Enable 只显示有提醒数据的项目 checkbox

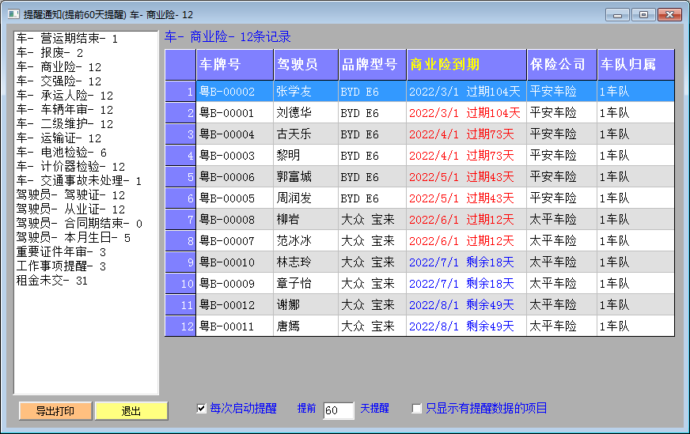[x=416, y=409]
